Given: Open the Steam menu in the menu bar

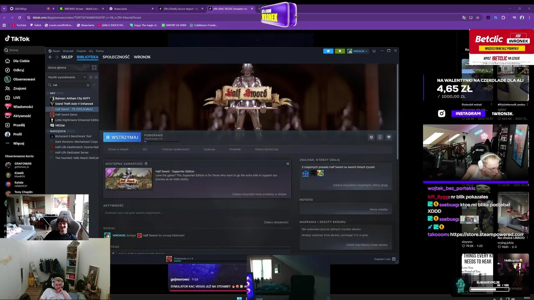Looking at the screenshot, I should coord(56,51).
